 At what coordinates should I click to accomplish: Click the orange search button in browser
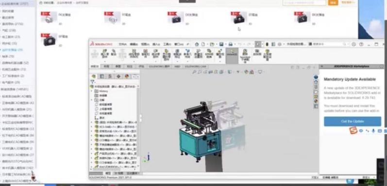(333, 2)
